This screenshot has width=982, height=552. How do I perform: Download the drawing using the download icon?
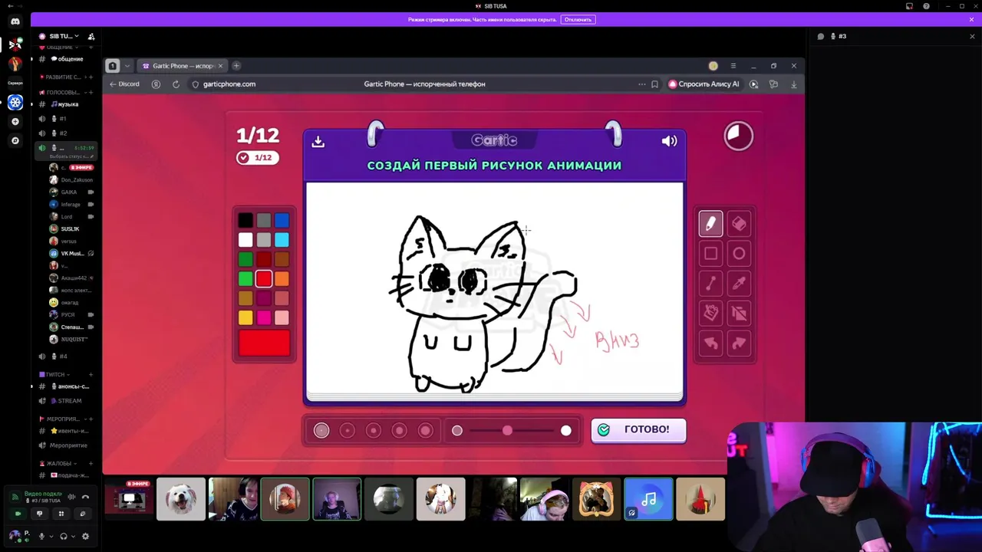pos(318,142)
